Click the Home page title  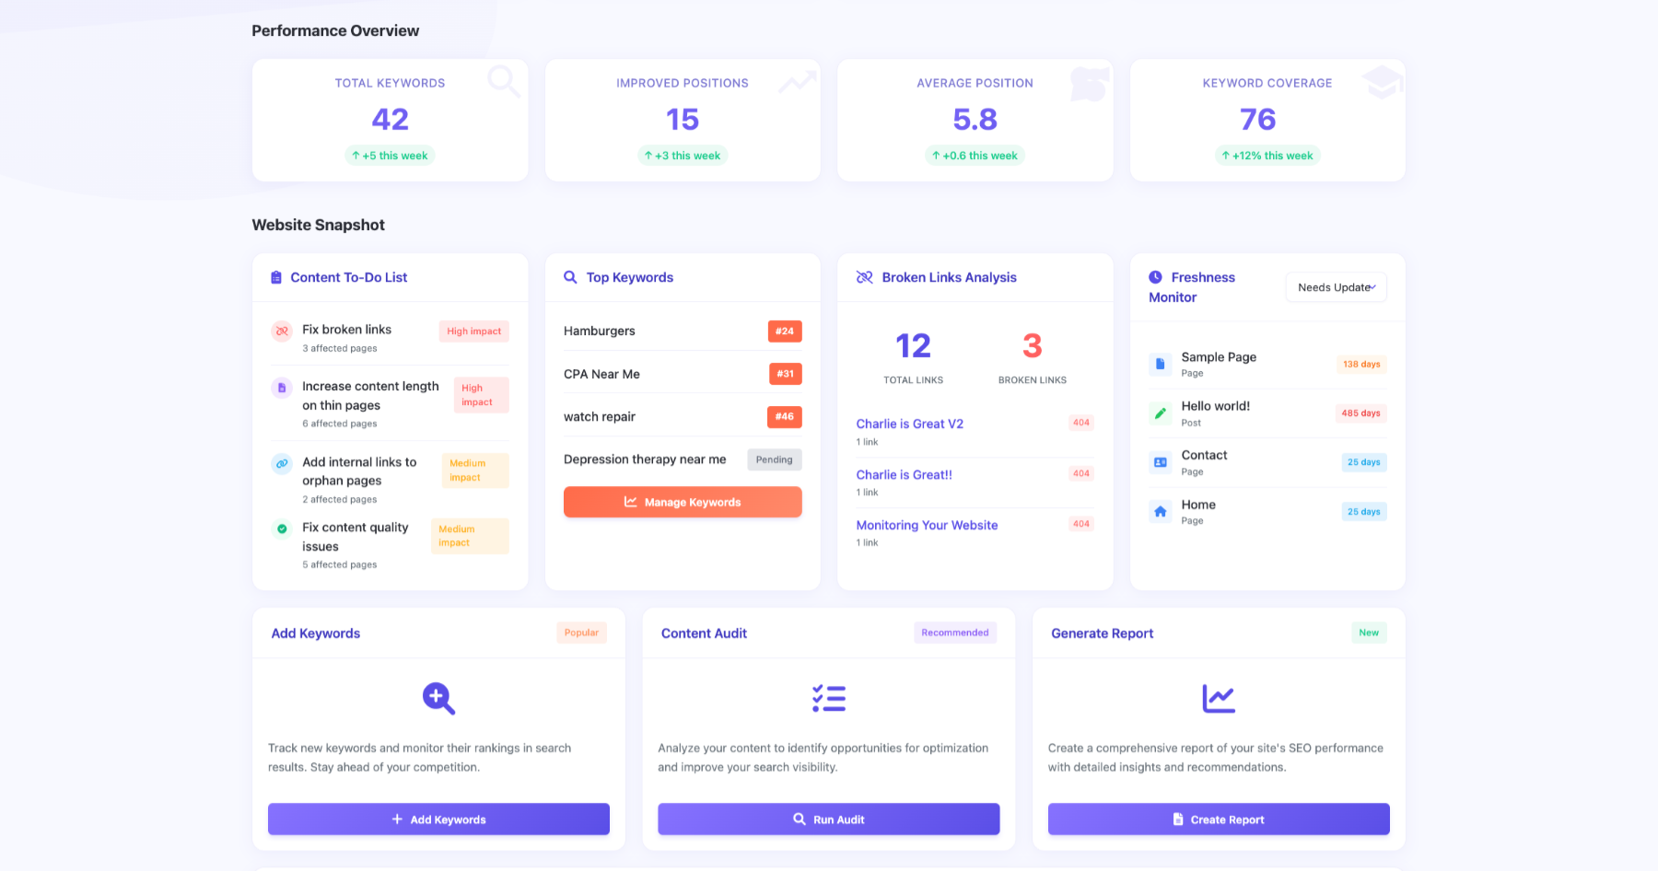1198,505
